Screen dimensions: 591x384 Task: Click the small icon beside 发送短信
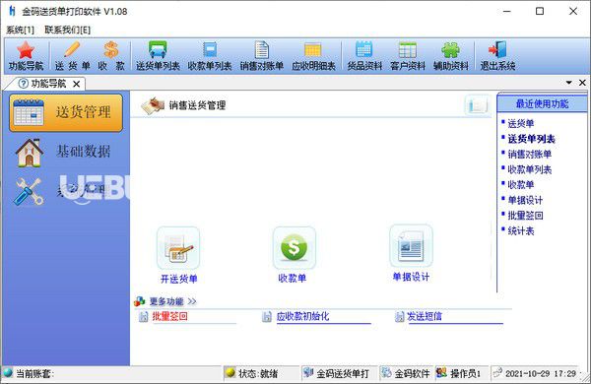(x=399, y=316)
